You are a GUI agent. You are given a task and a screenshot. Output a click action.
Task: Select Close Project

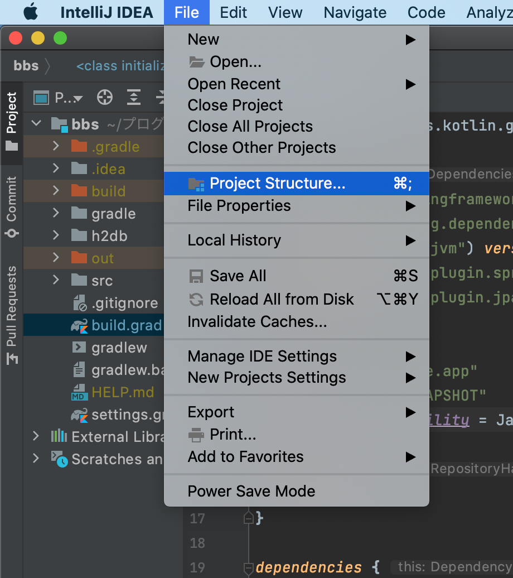(x=297, y=105)
